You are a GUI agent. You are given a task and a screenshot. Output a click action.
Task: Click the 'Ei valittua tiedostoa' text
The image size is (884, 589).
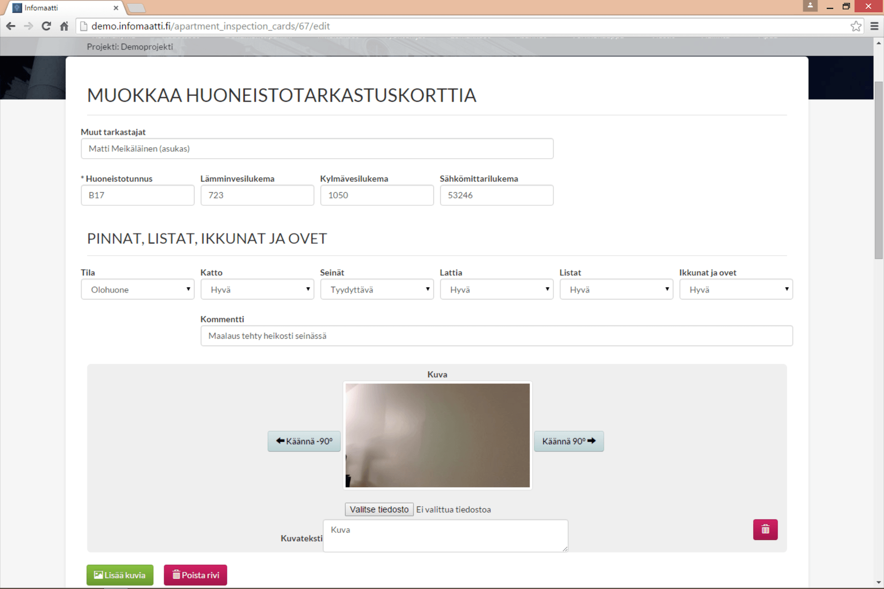pyautogui.click(x=454, y=509)
